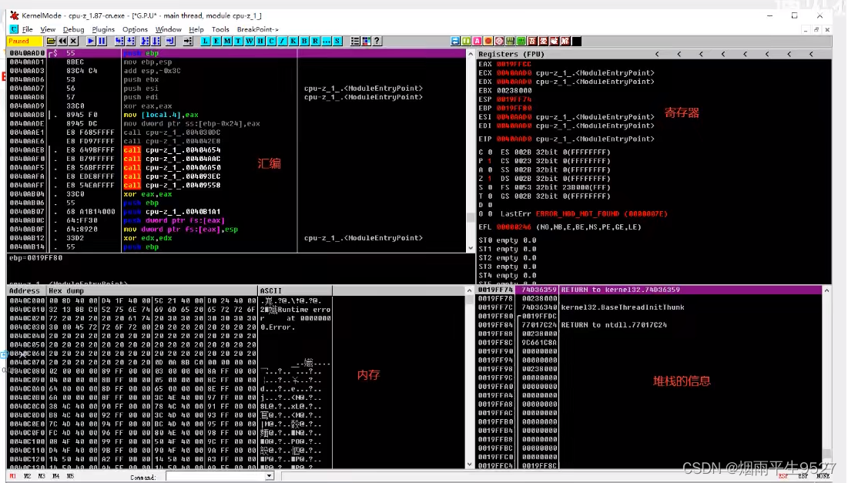Open the Memory map M window button
Screen dimensions: 848x483
(x=227, y=41)
